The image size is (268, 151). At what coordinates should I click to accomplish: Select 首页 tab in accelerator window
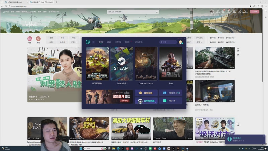[x=101, y=42]
